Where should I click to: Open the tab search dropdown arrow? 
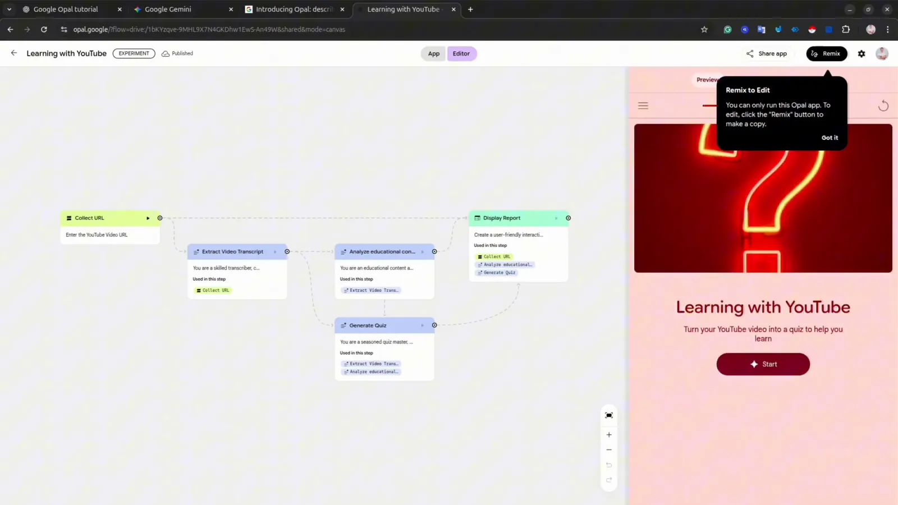coord(9,10)
